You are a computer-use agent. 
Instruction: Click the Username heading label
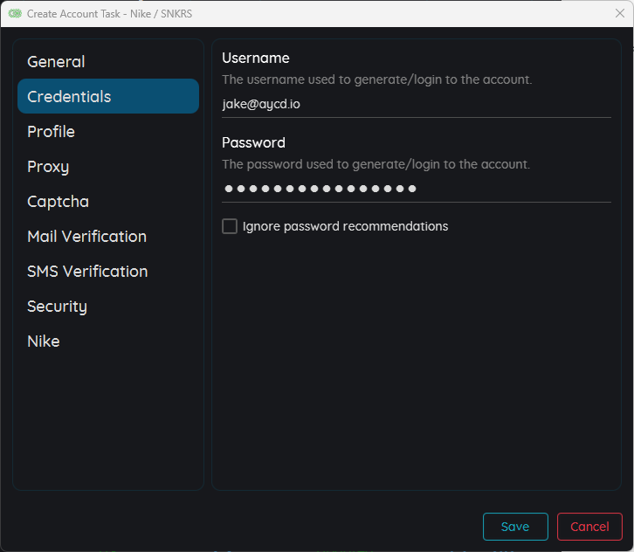[x=256, y=58]
